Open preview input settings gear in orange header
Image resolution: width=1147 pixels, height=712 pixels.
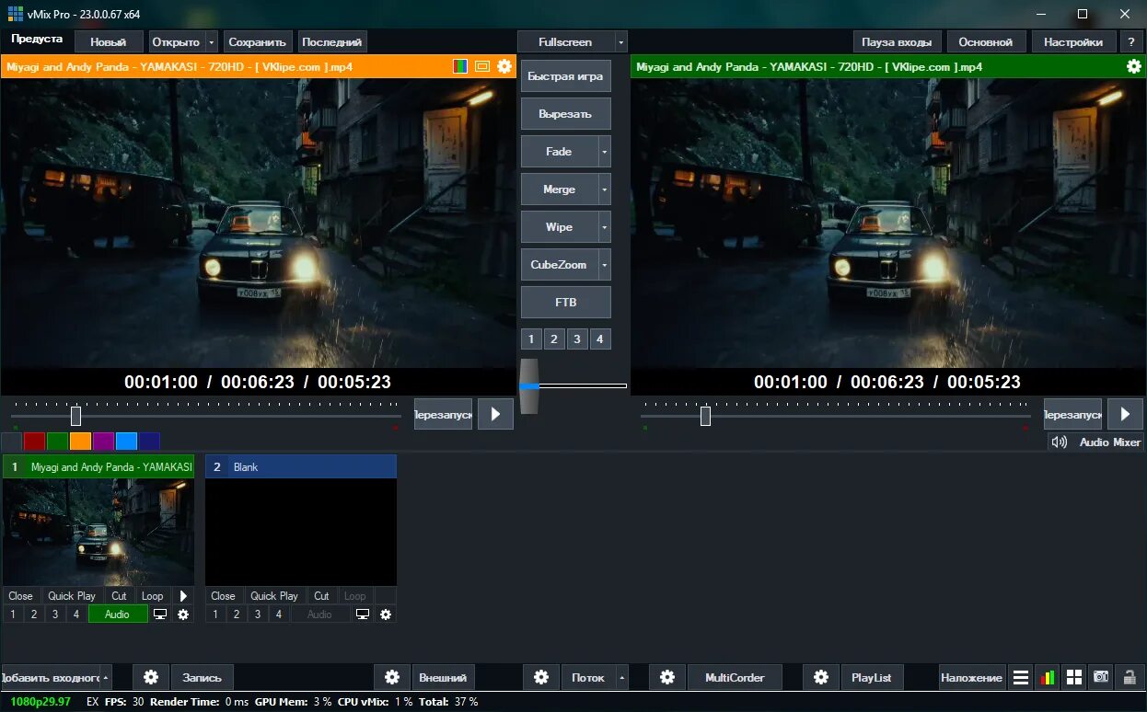coord(504,66)
